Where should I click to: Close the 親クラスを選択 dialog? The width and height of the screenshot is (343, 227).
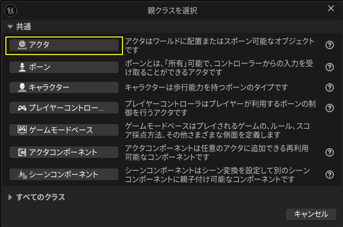pyautogui.click(x=331, y=8)
